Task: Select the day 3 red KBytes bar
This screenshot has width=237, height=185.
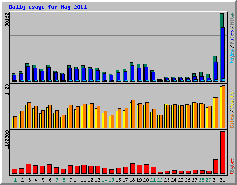Action: [28, 169]
